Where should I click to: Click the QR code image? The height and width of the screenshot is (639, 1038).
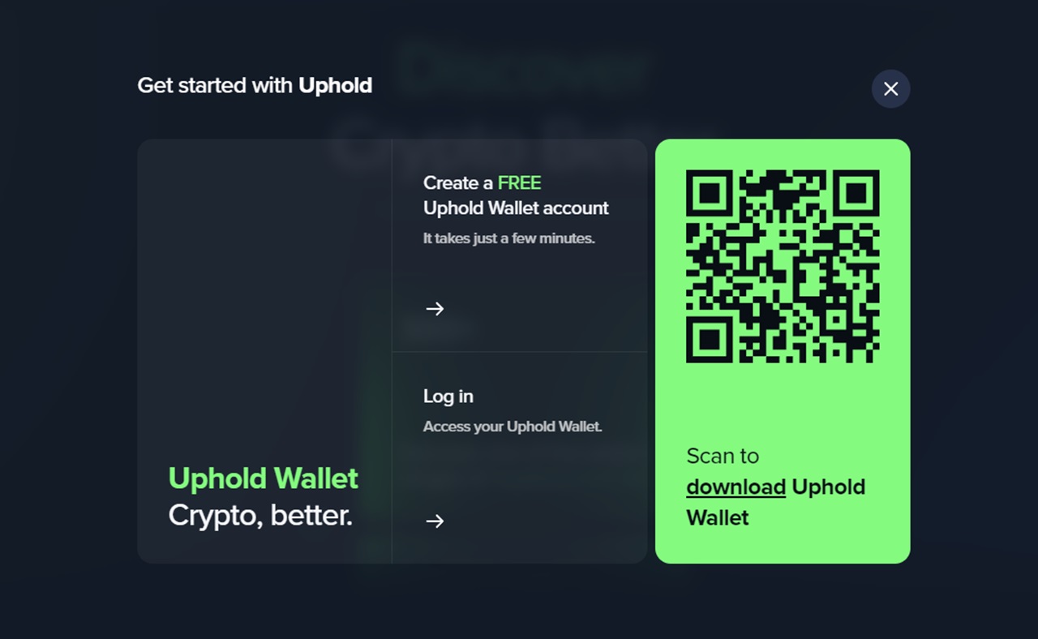coord(783,266)
